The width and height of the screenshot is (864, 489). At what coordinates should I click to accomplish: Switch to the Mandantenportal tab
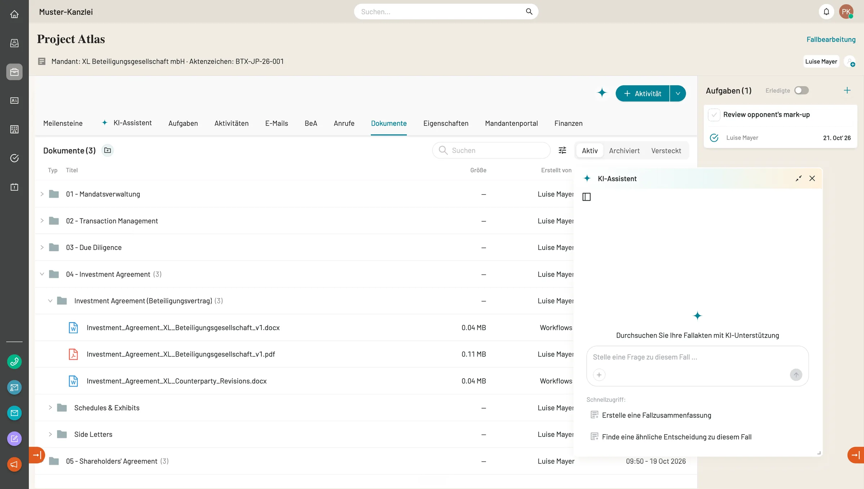click(x=512, y=123)
